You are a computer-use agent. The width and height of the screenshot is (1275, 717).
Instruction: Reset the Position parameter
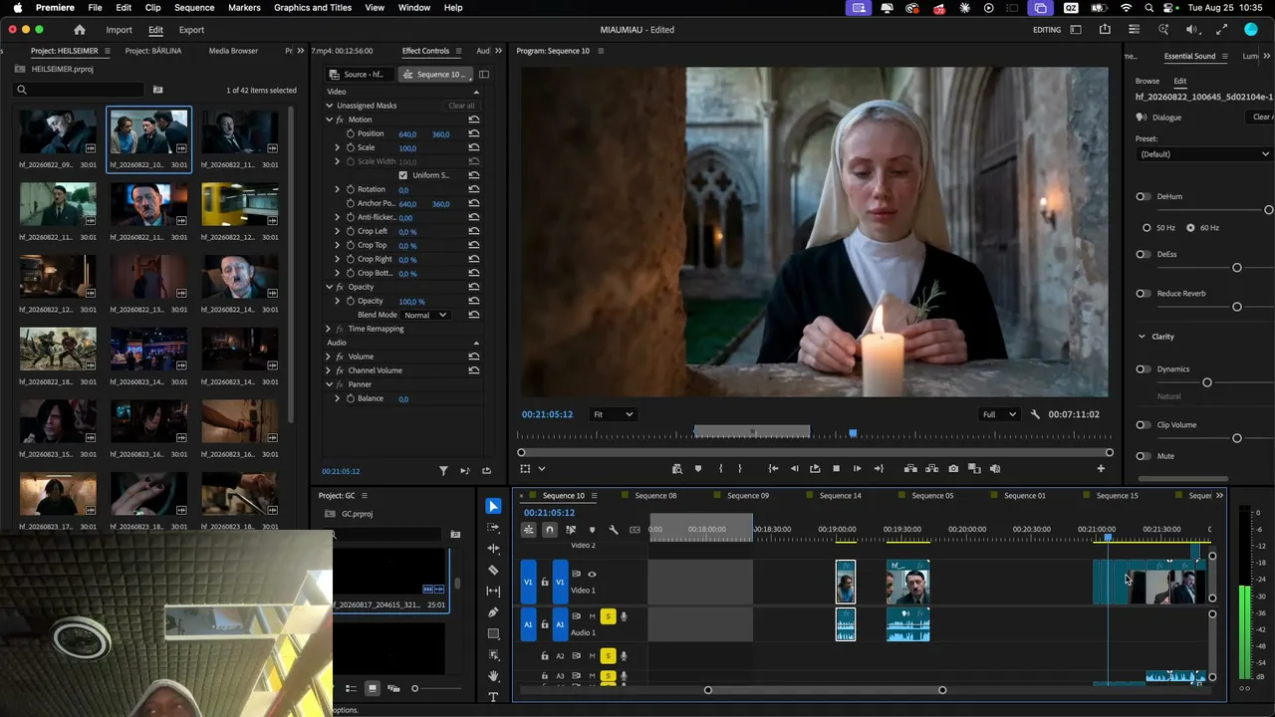click(474, 133)
